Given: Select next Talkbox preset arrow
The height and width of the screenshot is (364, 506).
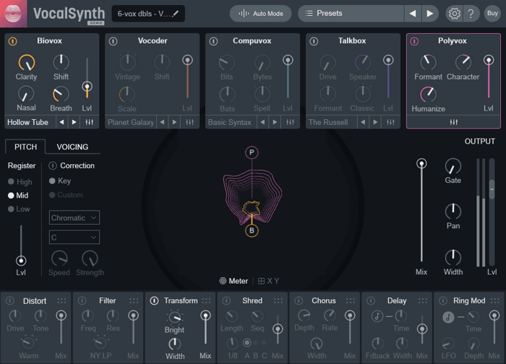Looking at the screenshot, I should coord(375,122).
